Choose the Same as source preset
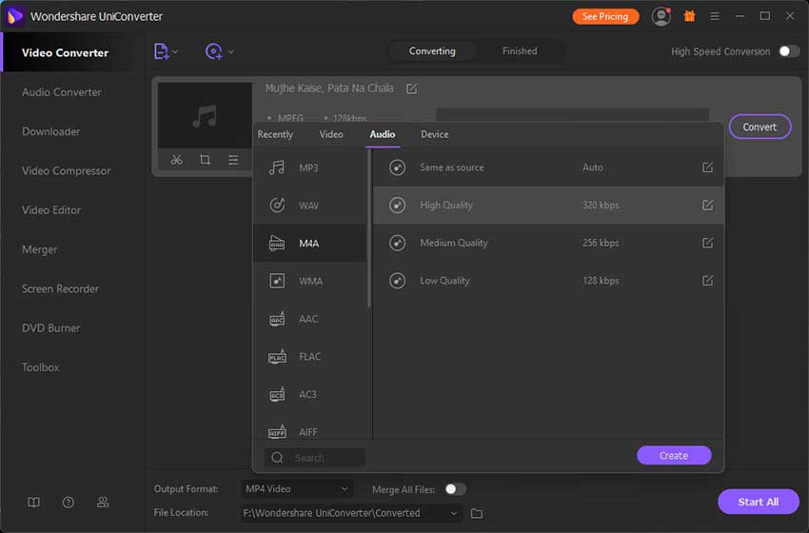 point(548,168)
